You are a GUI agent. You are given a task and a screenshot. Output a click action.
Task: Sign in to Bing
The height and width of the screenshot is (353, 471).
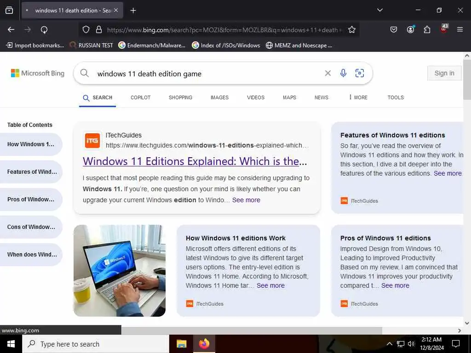[x=444, y=73]
